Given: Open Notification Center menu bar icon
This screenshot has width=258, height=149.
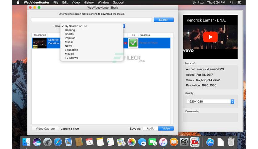Looking at the screenshot, I should pyautogui.click(x=239, y=2).
